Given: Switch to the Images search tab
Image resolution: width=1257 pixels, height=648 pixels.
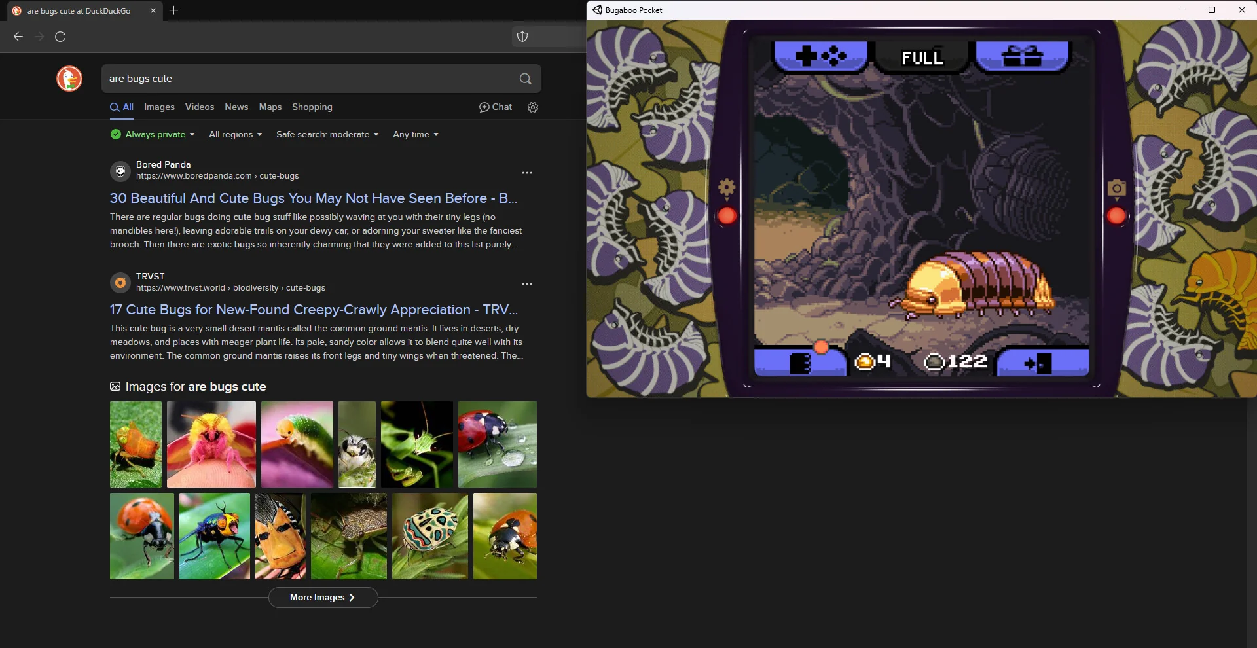Looking at the screenshot, I should point(159,107).
